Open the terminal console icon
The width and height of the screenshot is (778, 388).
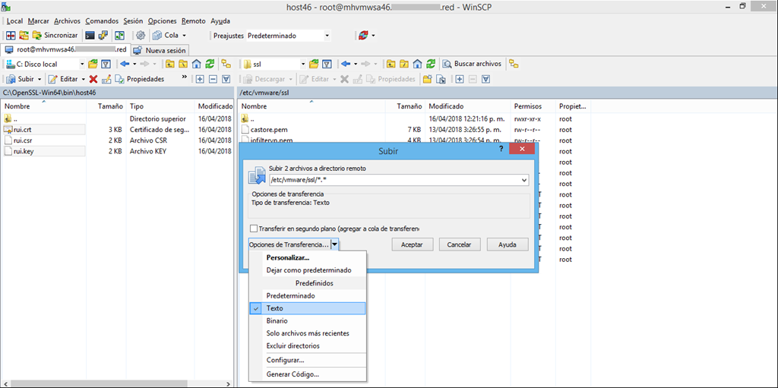[90, 35]
